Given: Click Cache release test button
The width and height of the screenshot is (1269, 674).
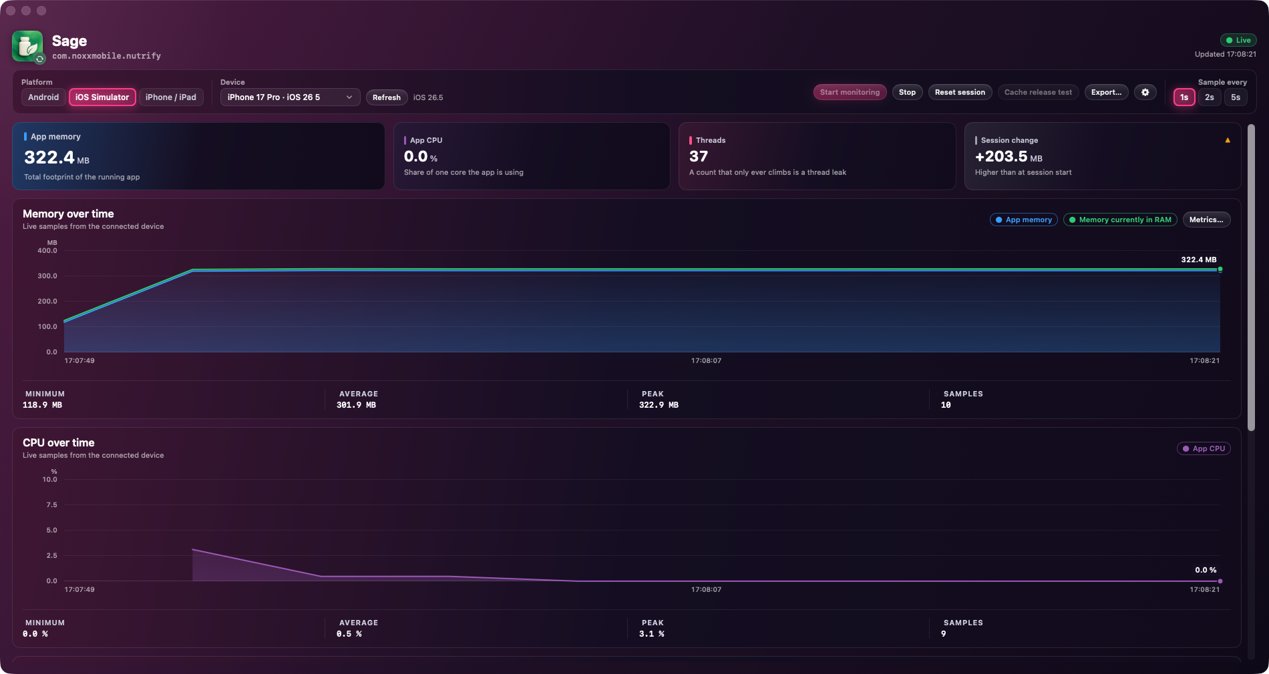Looking at the screenshot, I should (x=1038, y=92).
